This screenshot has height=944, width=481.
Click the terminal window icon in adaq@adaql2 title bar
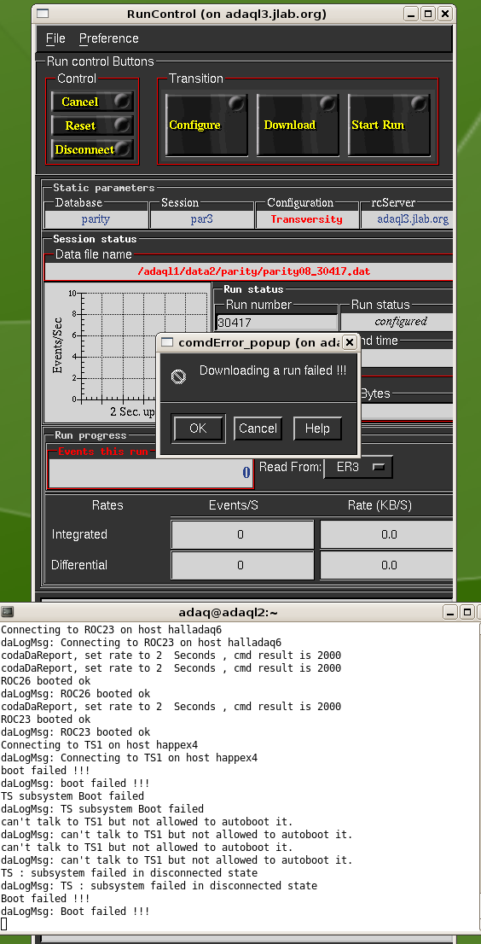(x=7, y=612)
